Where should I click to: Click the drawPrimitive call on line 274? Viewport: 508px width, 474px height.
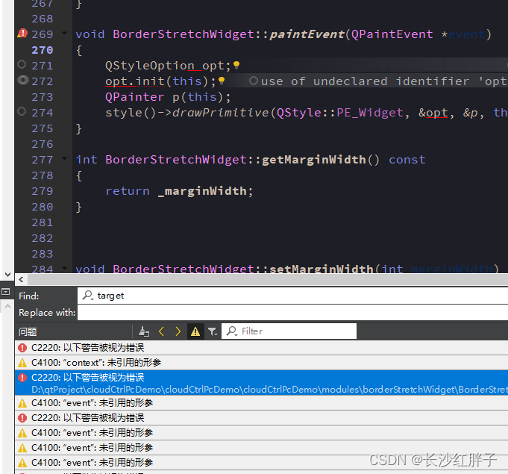220,113
